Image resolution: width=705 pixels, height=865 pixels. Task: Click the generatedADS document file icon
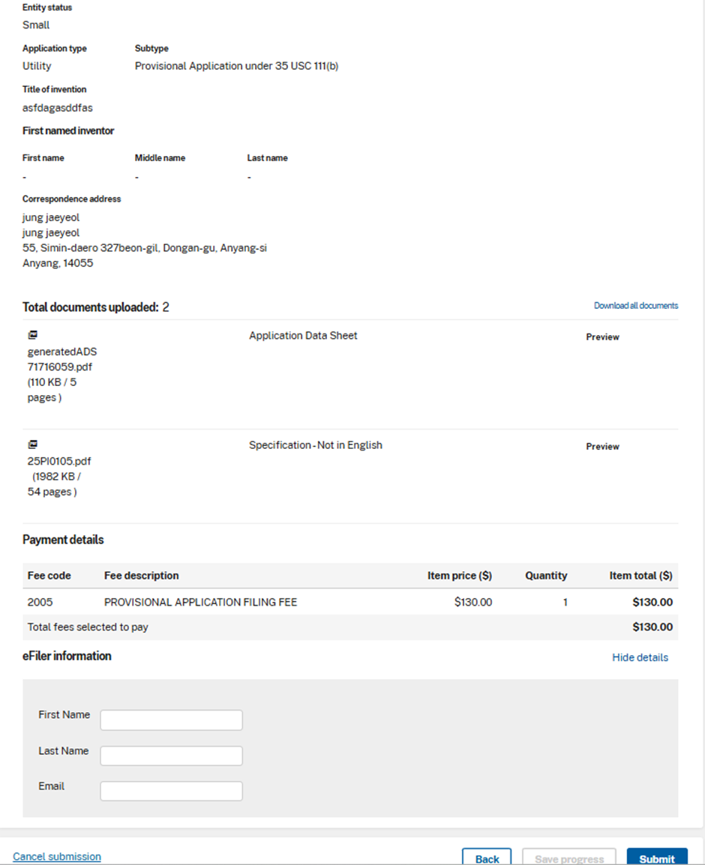[x=32, y=335]
